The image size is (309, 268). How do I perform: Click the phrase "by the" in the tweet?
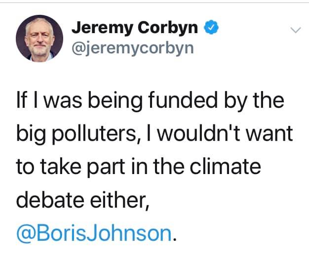pyautogui.click(x=257, y=101)
